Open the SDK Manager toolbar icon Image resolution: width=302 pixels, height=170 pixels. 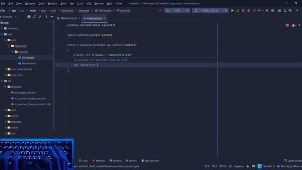(x=290, y=10)
